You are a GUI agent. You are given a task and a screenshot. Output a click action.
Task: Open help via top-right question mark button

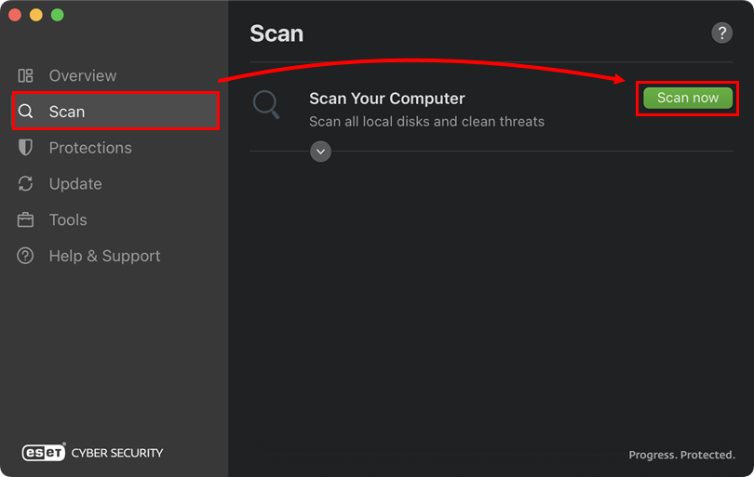721,33
